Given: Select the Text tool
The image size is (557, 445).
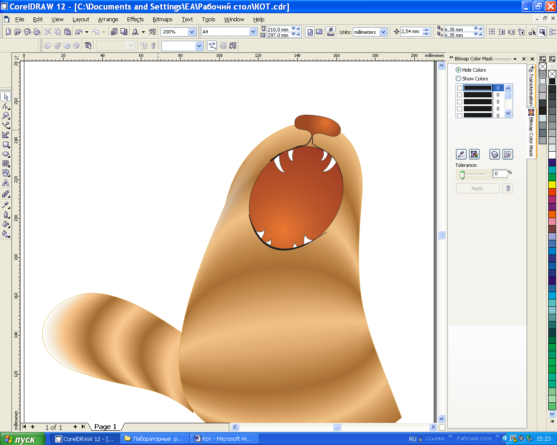Looking at the screenshot, I should (x=6, y=183).
